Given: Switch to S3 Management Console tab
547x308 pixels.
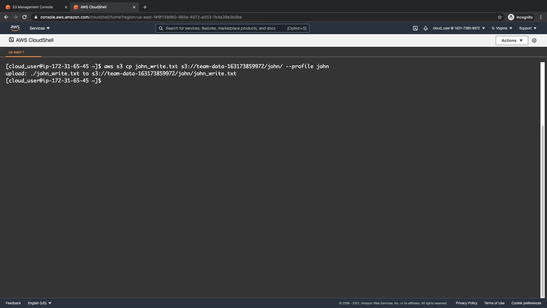Looking at the screenshot, I should tap(33, 7).
